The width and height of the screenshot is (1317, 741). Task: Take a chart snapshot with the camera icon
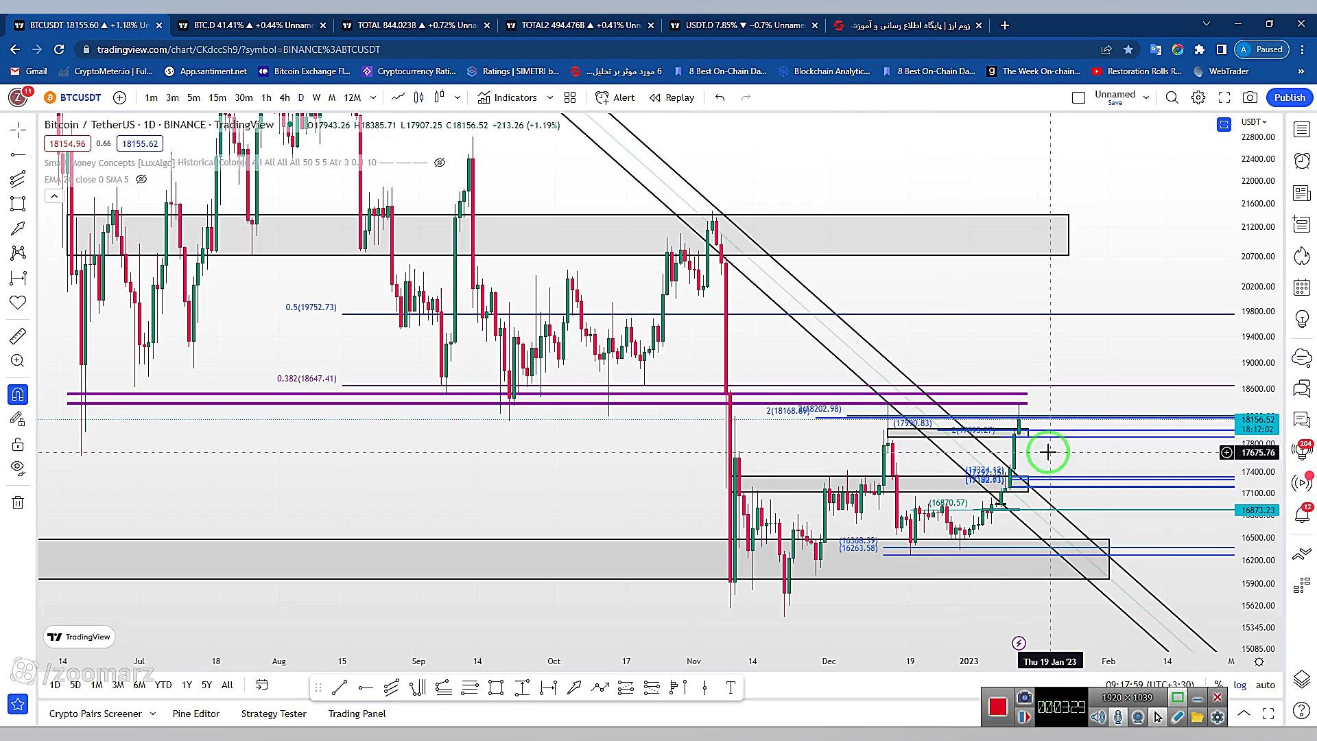[x=1250, y=97]
